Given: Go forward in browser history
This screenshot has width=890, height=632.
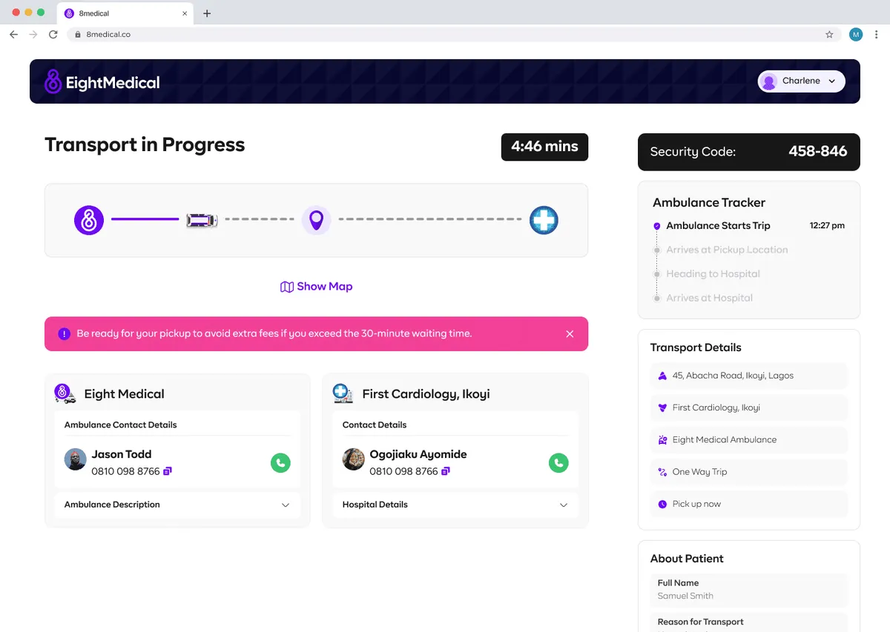Looking at the screenshot, I should [33, 34].
